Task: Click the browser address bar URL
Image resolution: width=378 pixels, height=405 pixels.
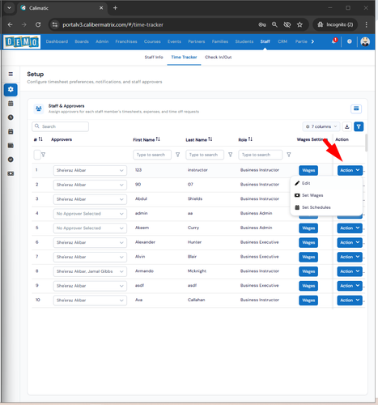Action: pyautogui.click(x=113, y=24)
